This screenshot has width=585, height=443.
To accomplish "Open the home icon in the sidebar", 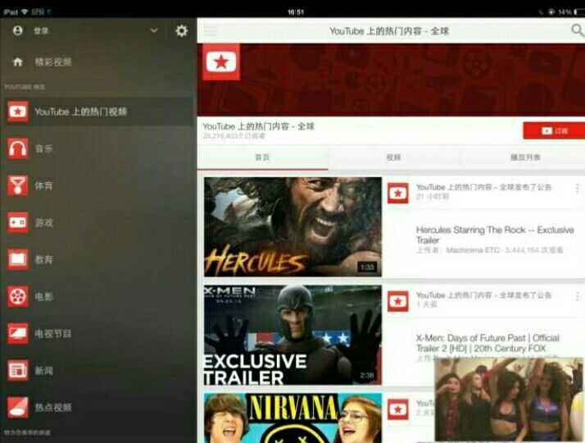I will pos(18,62).
